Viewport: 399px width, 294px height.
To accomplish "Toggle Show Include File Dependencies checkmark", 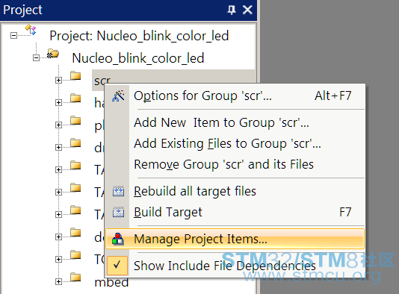I will (117, 266).
